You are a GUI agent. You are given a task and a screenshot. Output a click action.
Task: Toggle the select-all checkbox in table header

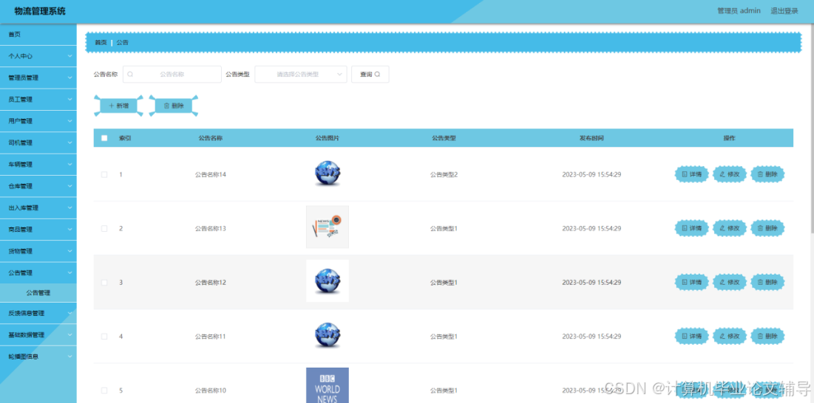[104, 138]
